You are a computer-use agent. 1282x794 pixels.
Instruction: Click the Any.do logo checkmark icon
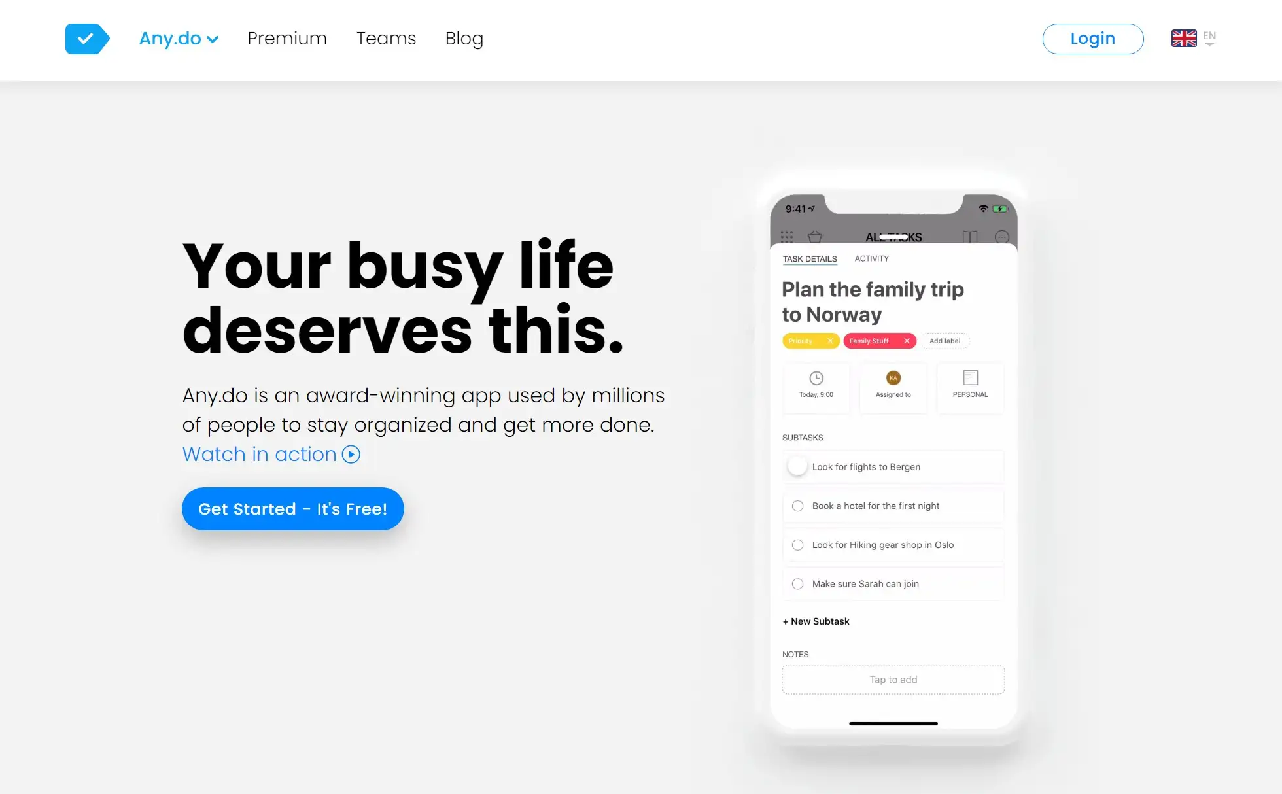pyautogui.click(x=87, y=39)
